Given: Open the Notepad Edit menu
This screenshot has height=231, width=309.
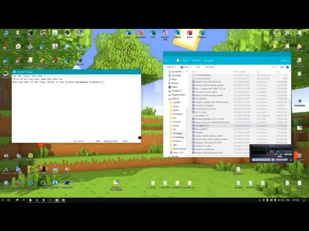Looking at the screenshot, I should (20, 76).
